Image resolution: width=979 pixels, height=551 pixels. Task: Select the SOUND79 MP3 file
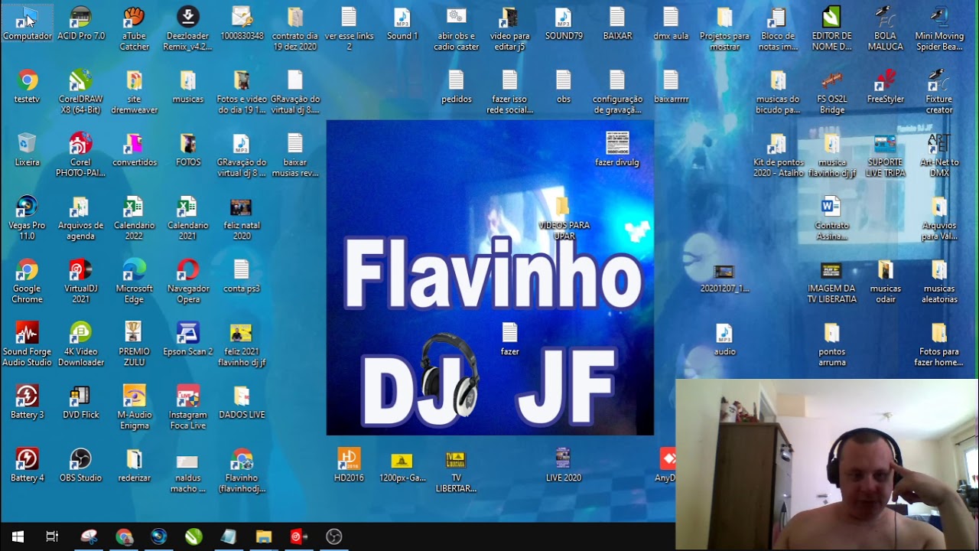pos(564,23)
